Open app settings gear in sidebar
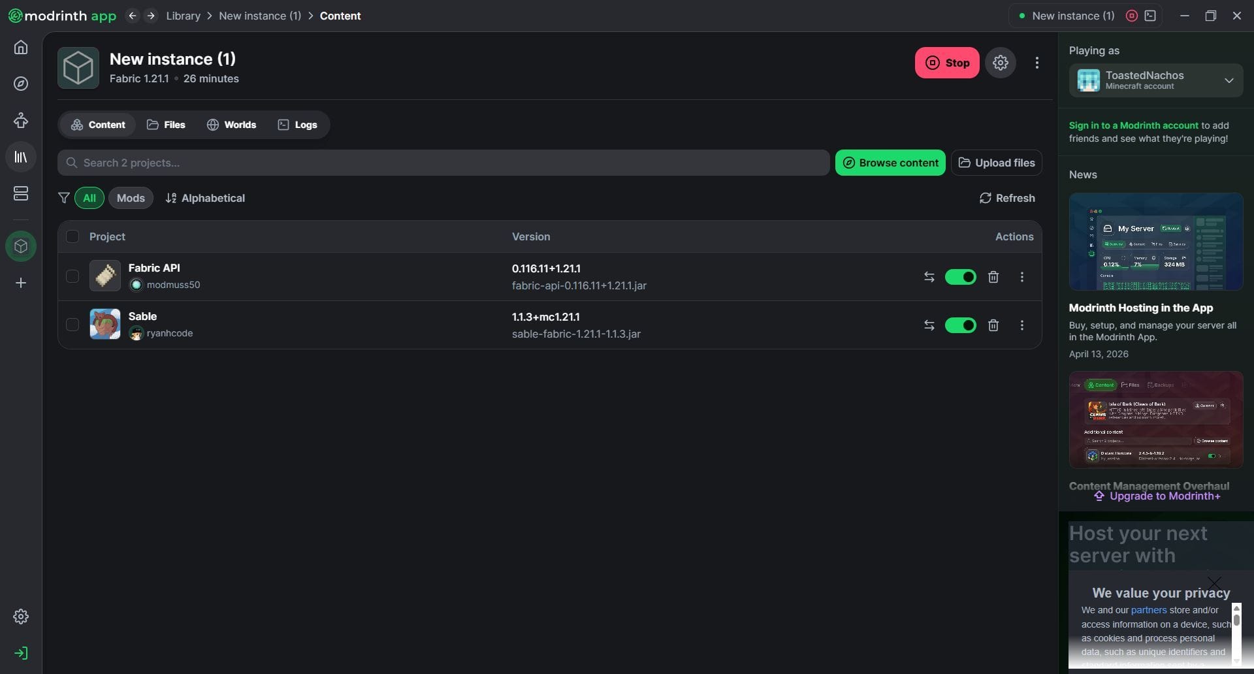1254x674 pixels. coord(21,617)
